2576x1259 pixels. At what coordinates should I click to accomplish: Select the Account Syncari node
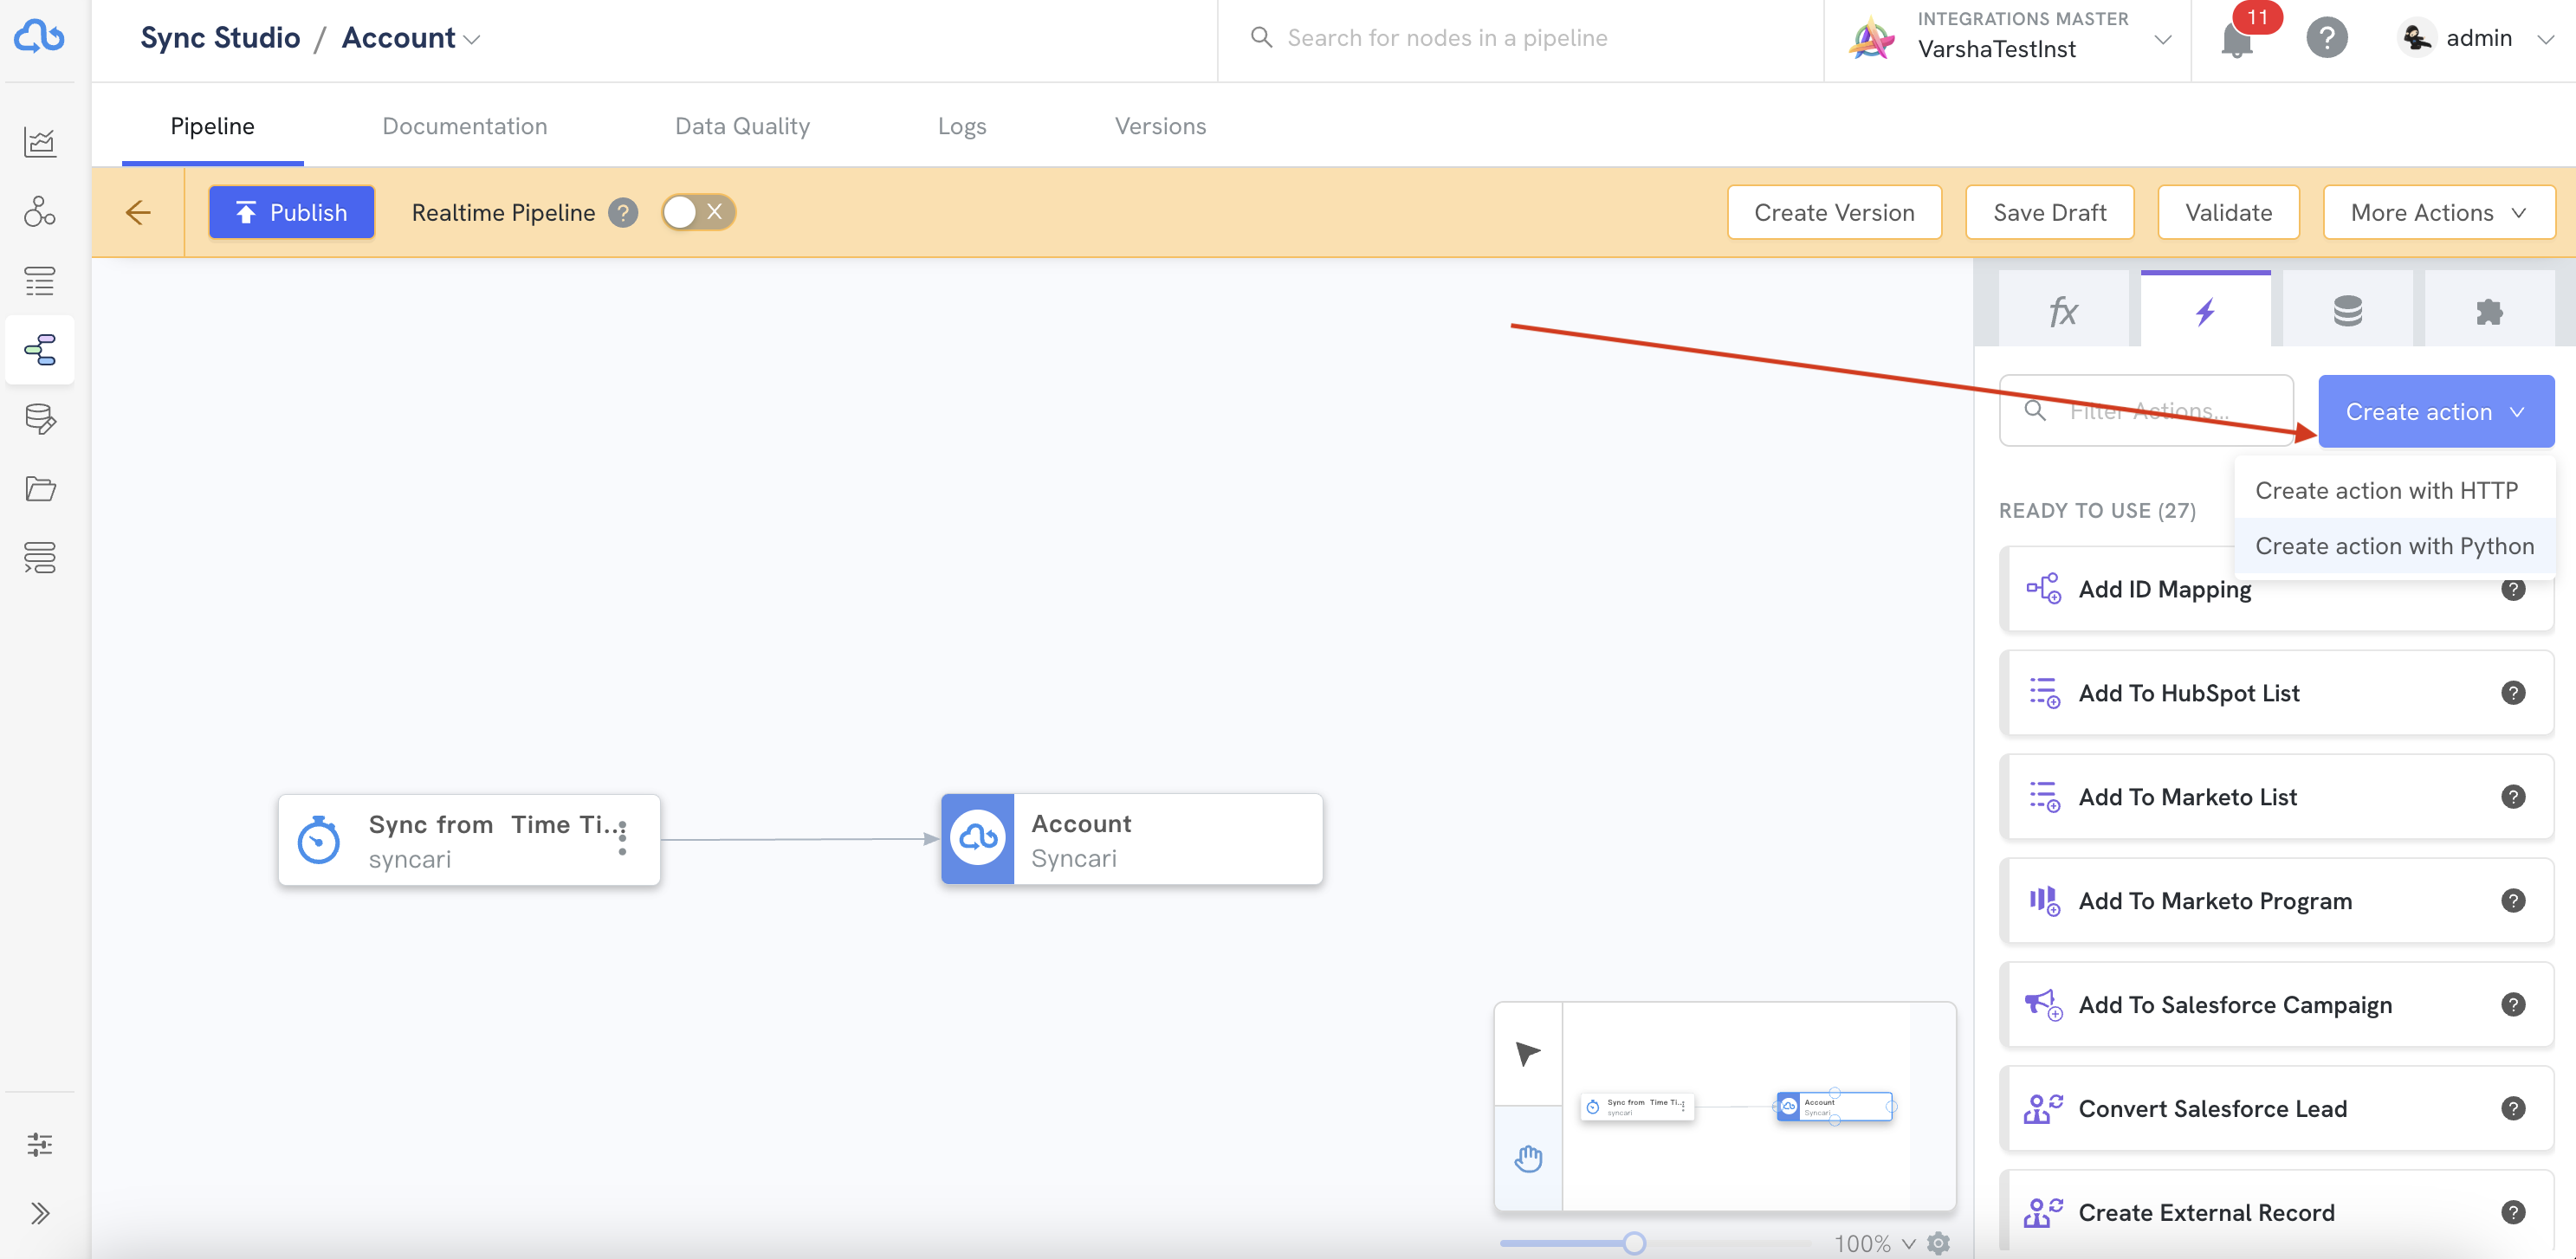coord(1132,839)
